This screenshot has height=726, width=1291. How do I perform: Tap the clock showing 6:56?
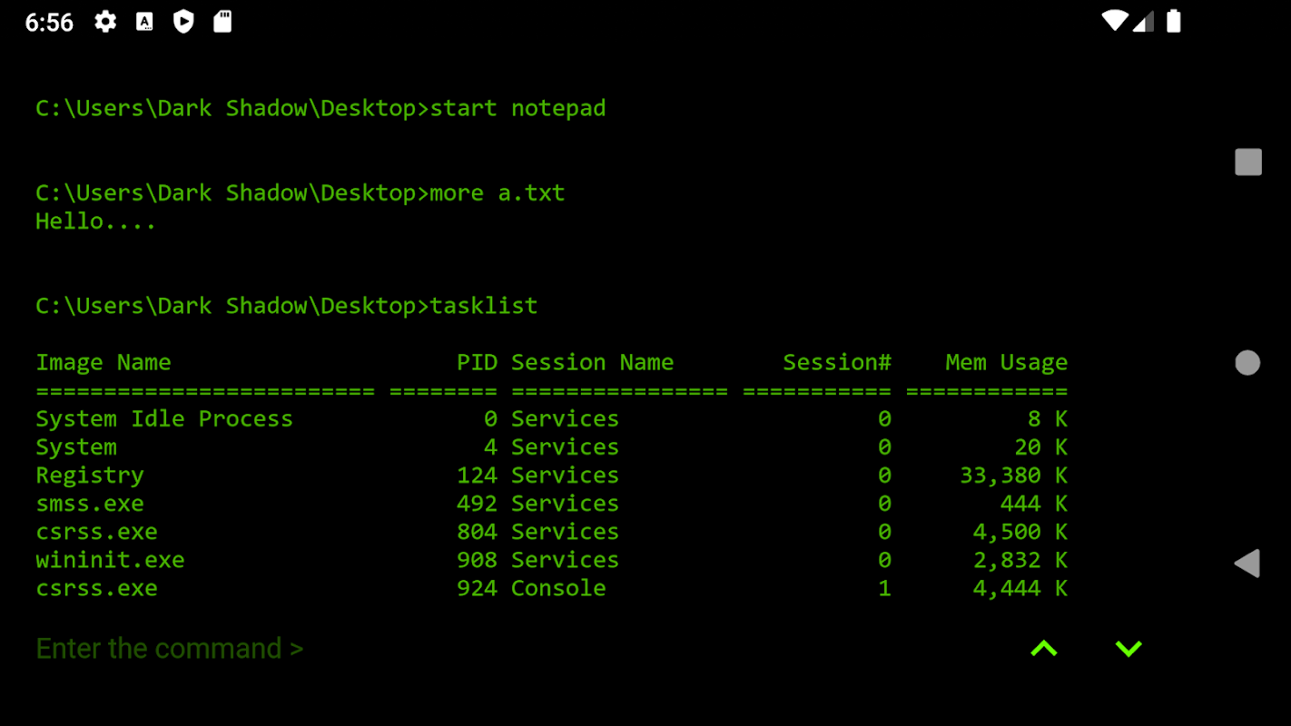pos(49,23)
